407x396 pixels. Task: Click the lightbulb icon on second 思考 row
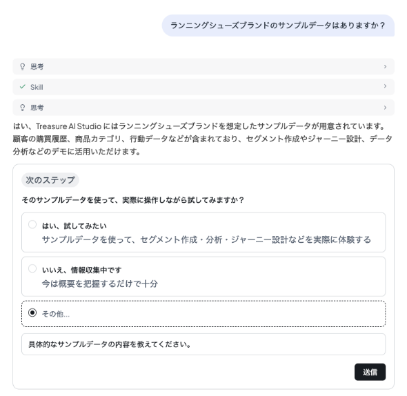(23, 108)
